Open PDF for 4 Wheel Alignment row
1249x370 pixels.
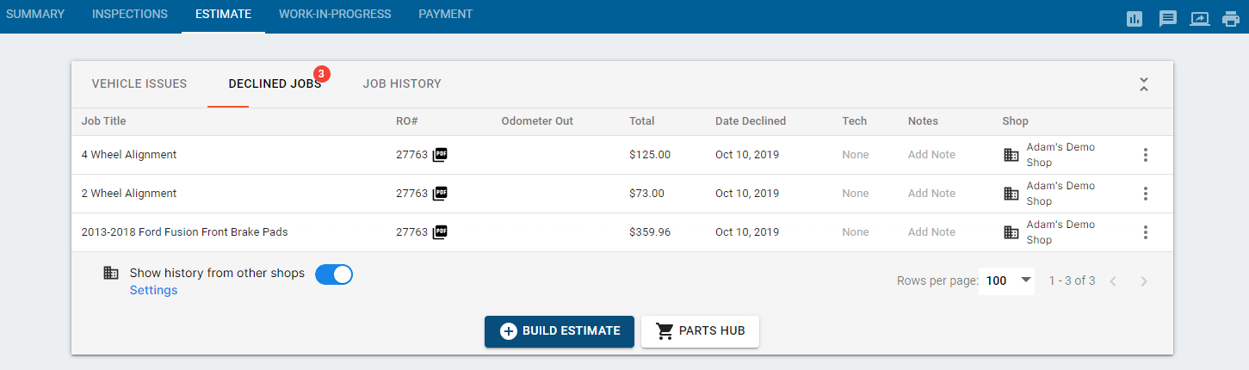coord(440,155)
